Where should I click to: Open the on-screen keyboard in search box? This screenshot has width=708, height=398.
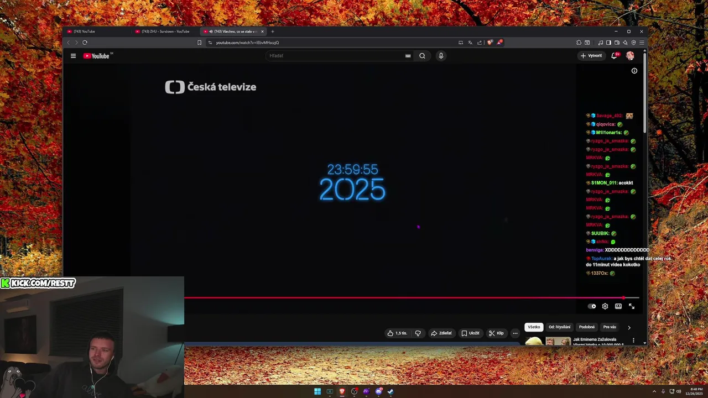408,56
